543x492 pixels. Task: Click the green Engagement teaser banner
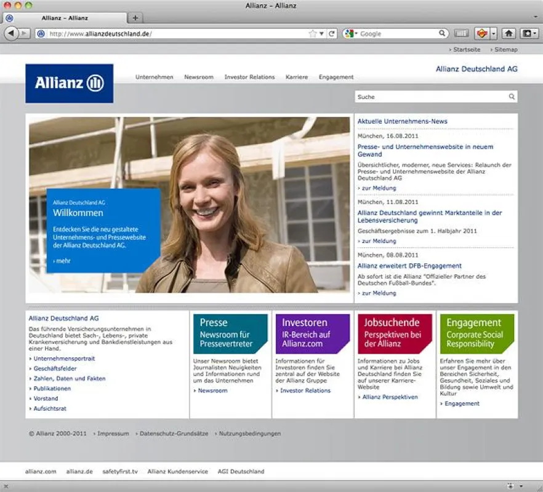(477, 334)
